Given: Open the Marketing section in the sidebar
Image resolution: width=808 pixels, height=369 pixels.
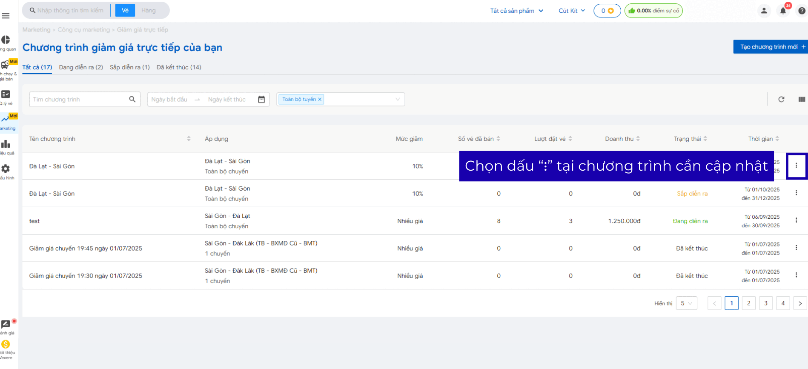Looking at the screenshot, I should 7,122.
